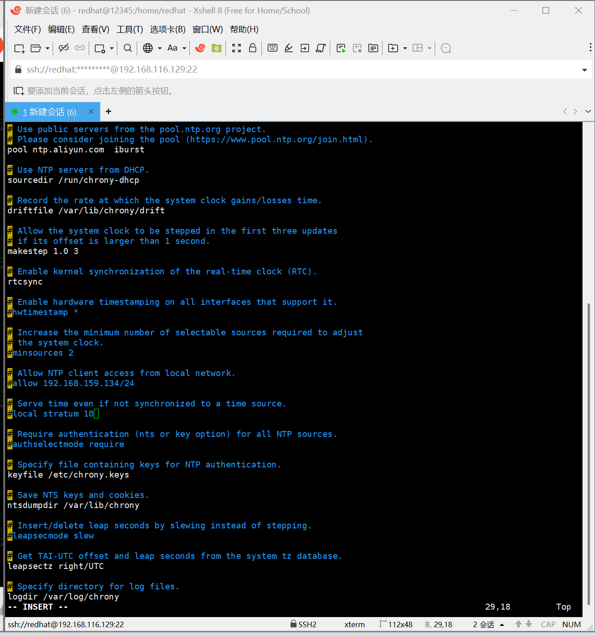This screenshot has width=595, height=636.
Task: Click the green Xmanager icon
Action: [x=217, y=48]
